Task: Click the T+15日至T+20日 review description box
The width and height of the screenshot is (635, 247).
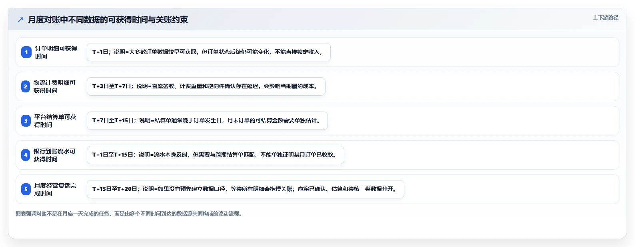Action: click(x=246, y=189)
